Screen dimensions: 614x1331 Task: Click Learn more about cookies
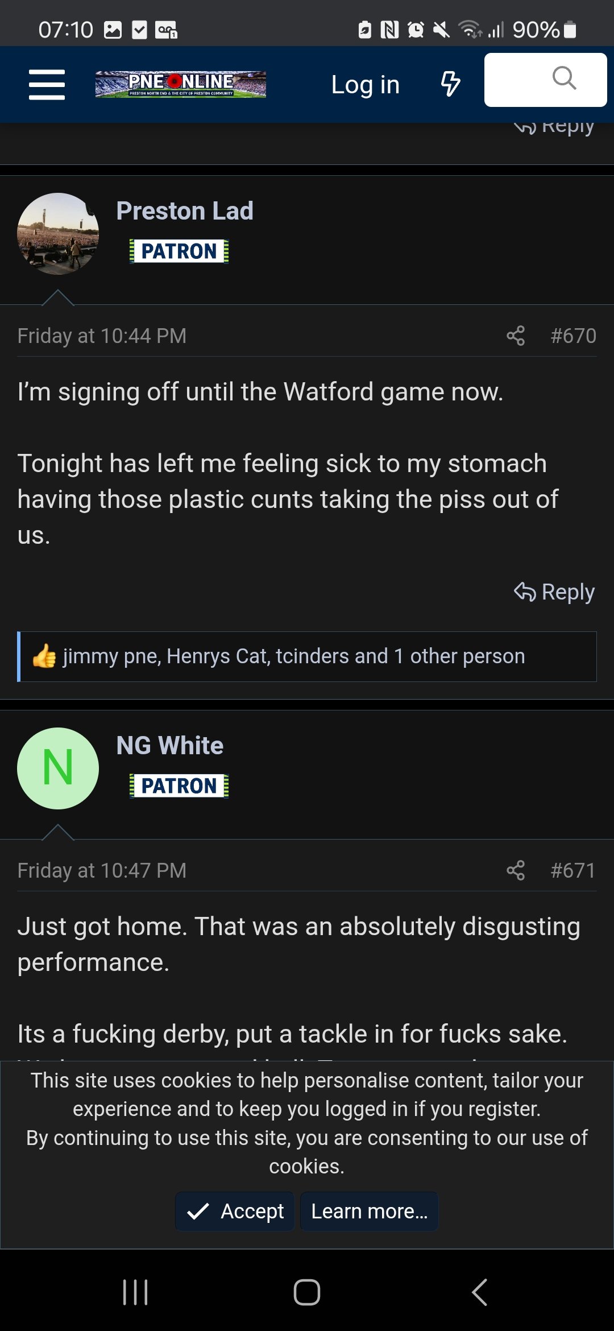[369, 1212]
